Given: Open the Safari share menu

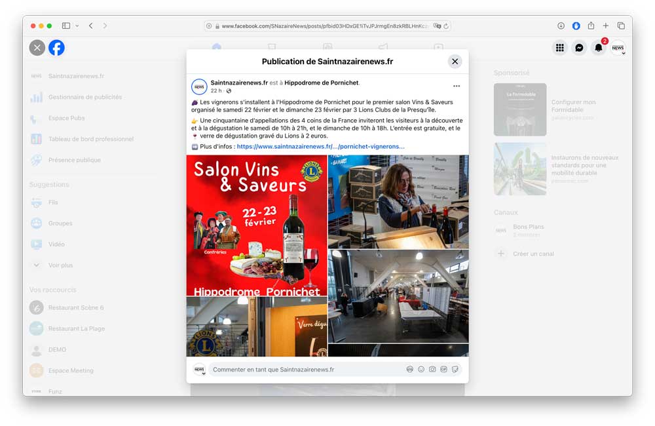Looking at the screenshot, I should pos(591,26).
